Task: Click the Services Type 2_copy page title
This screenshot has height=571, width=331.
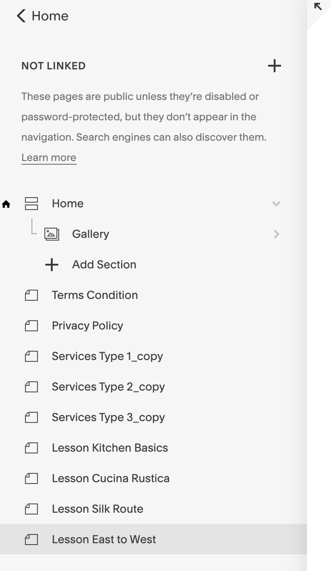Action: click(108, 386)
